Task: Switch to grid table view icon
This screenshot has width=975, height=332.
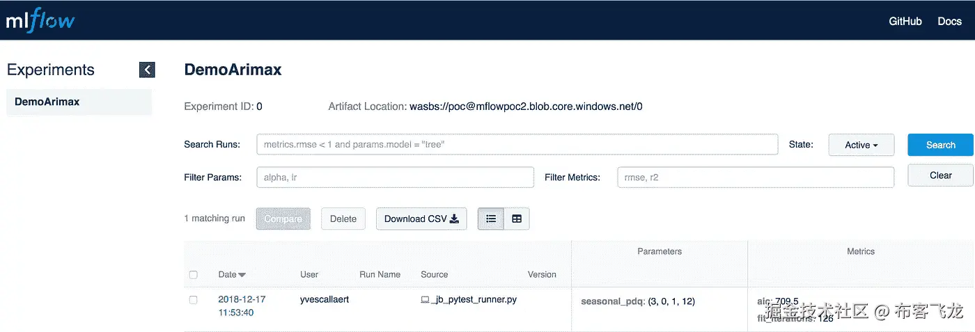Action: [x=517, y=219]
